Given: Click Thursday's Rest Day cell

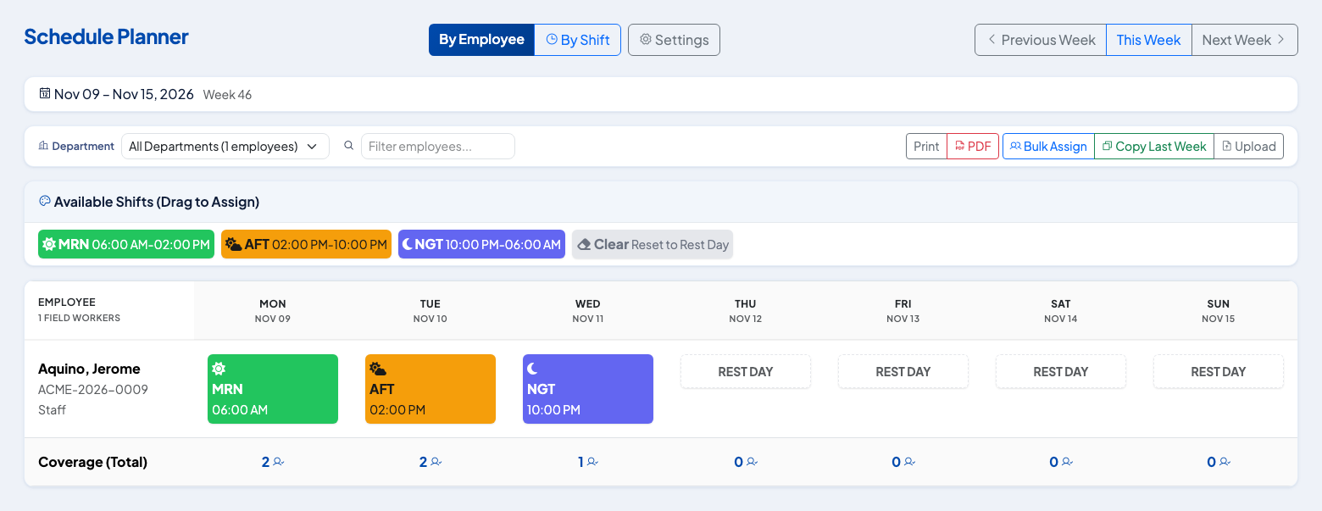Looking at the screenshot, I should 746,371.
